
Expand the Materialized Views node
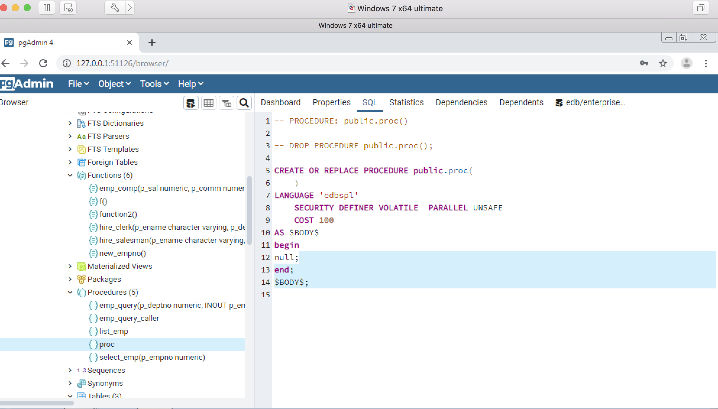pyautogui.click(x=70, y=266)
